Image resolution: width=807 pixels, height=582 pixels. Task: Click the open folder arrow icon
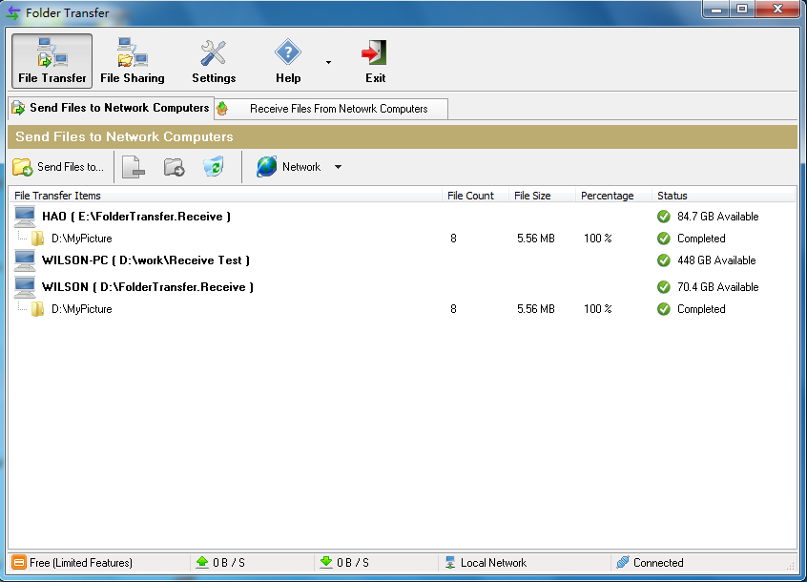click(174, 167)
